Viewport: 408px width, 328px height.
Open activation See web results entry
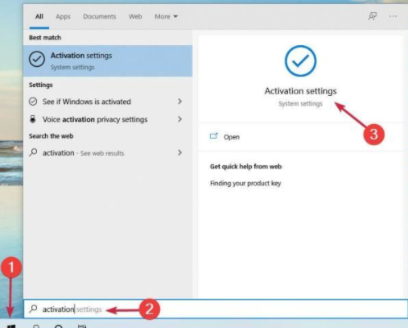coord(83,153)
